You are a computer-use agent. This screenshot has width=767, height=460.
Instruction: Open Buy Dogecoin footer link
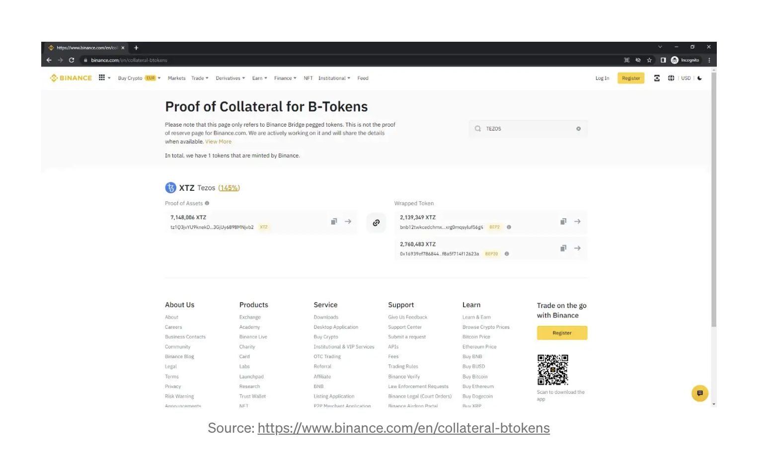(477, 396)
